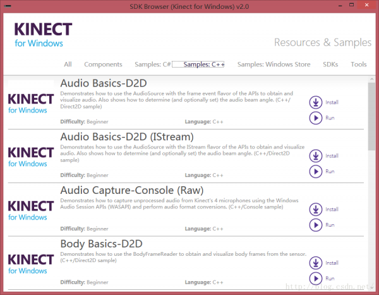This screenshot has width=379, height=295.
Task: Click the vertical scrollbar thumb
Action: [x=372, y=117]
